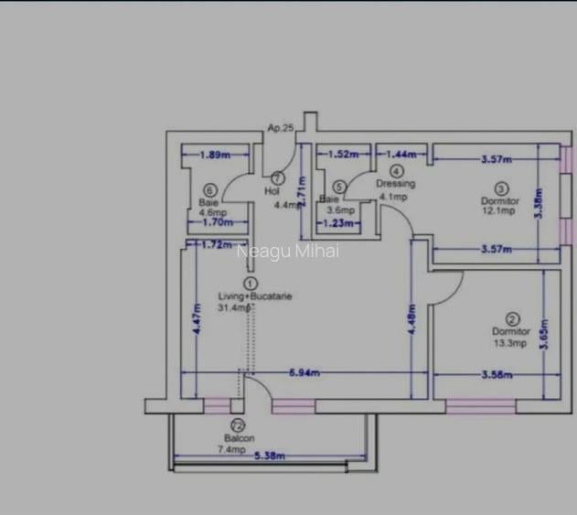Select the vertical "3.65m" dimension text
Screen dimensions: 577x515
pos(545,334)
